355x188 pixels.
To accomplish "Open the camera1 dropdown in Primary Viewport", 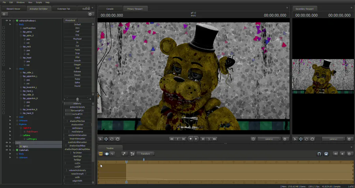I will [269, 139].
